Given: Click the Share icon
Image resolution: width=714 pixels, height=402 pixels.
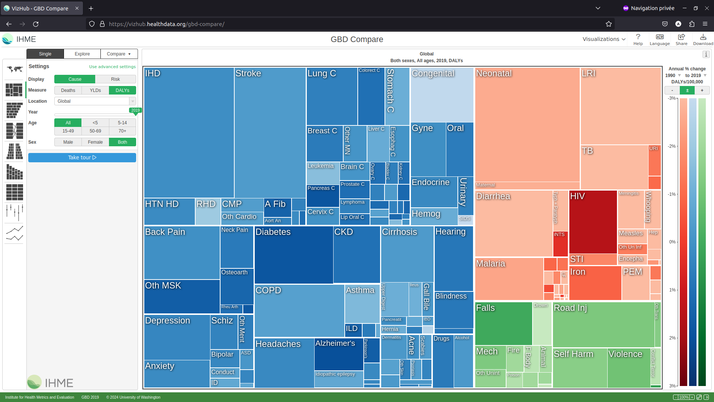Looking at the screenshot, I should coord(681,39).
